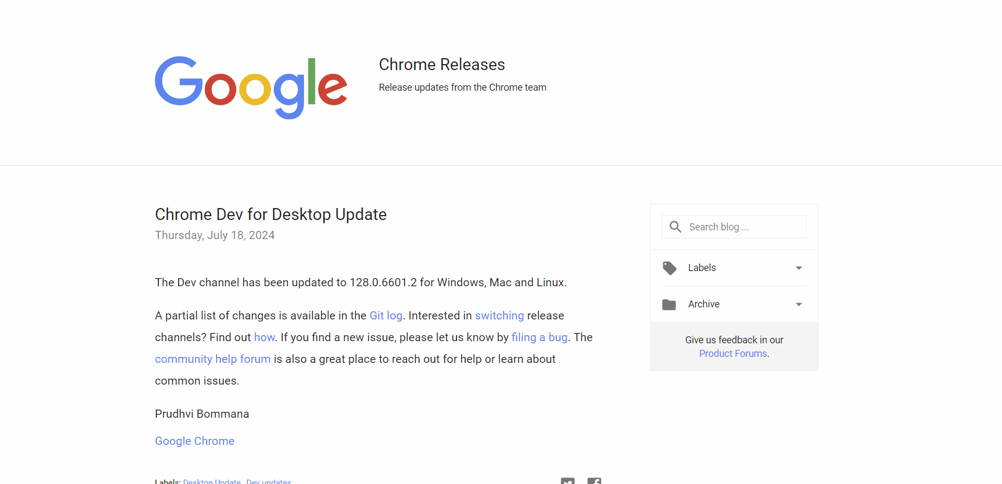Expand the Archive dropdown arrow

798,304
